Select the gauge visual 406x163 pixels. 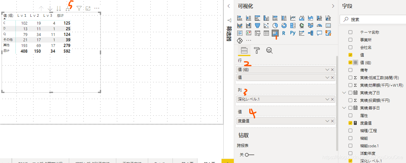(x=319, y=26)
